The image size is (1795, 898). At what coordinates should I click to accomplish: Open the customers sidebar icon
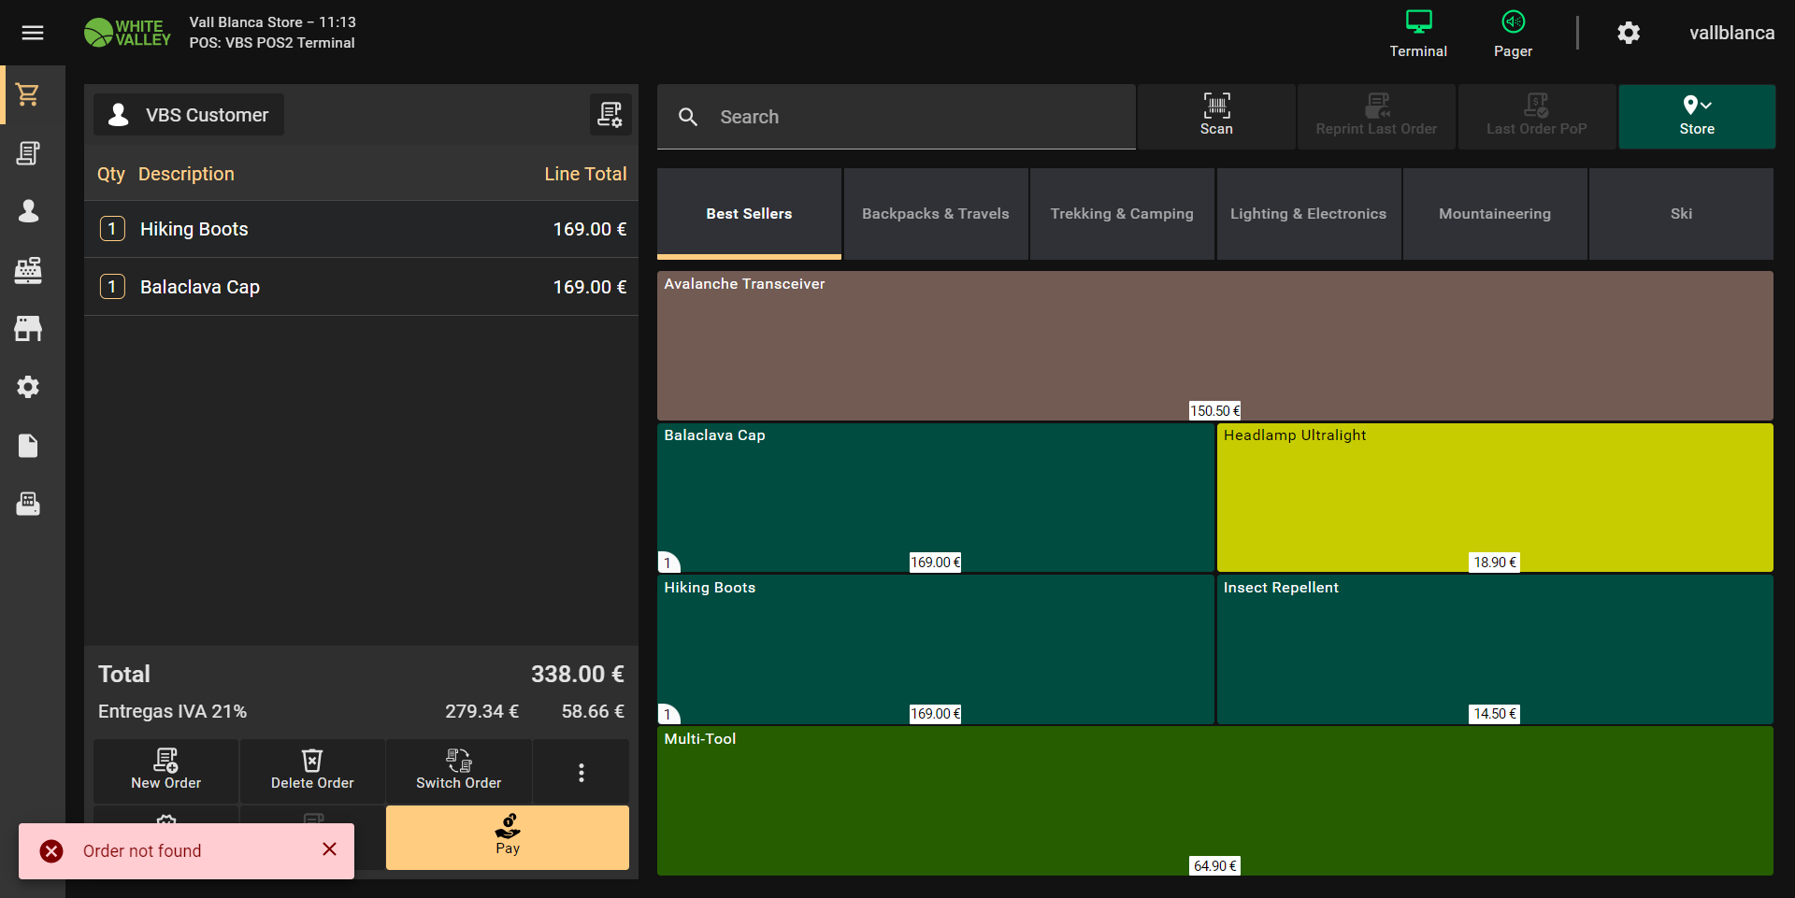coord(28,211)
